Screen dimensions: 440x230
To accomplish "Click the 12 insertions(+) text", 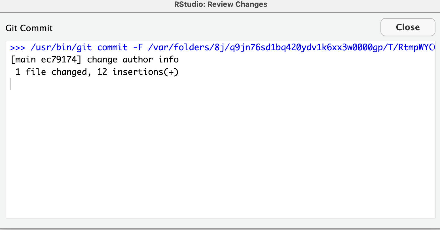I will pyautogui.click(x=138, y=72).
